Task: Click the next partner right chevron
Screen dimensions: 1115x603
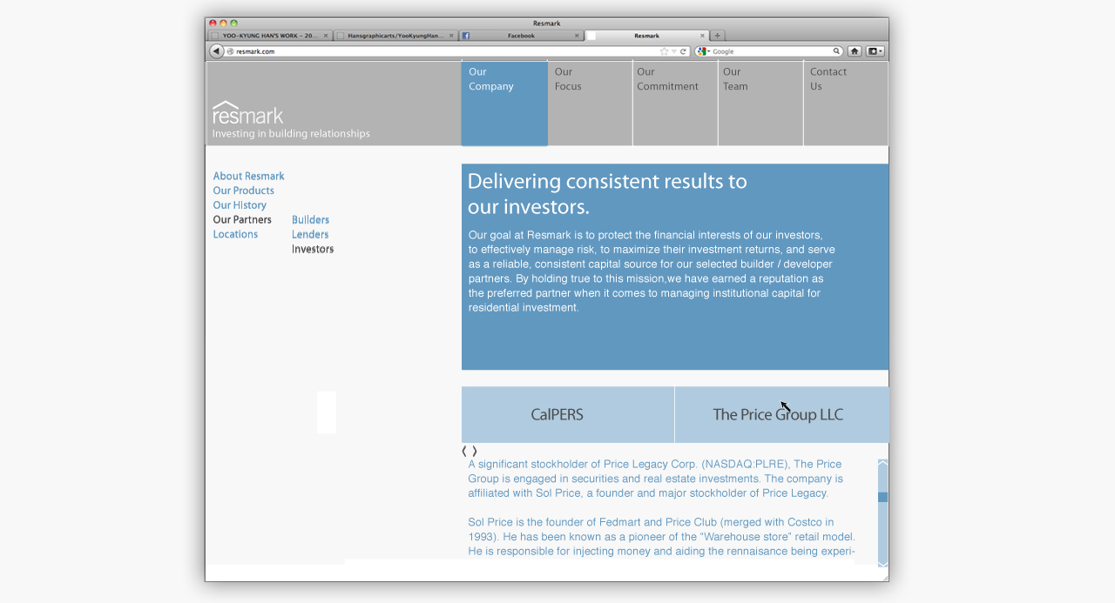Action: click(x=475, y=451)
